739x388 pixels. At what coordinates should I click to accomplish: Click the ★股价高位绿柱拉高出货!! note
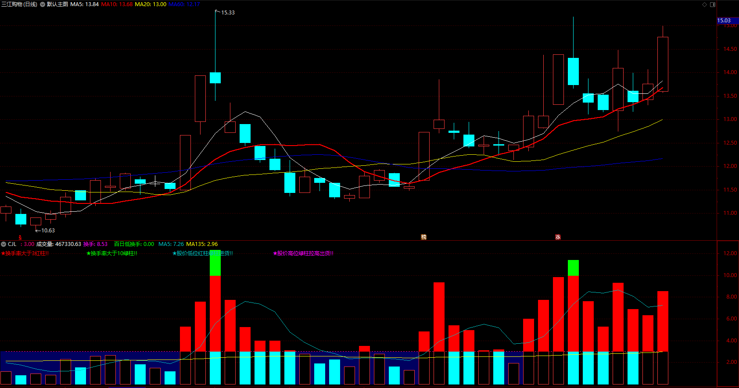pyautogui.click(x=303, y=253)
